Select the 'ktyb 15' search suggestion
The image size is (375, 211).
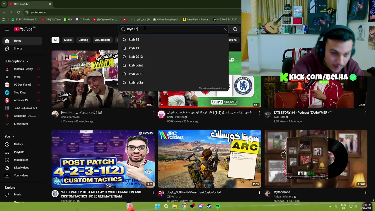click(x=173, y=40)
